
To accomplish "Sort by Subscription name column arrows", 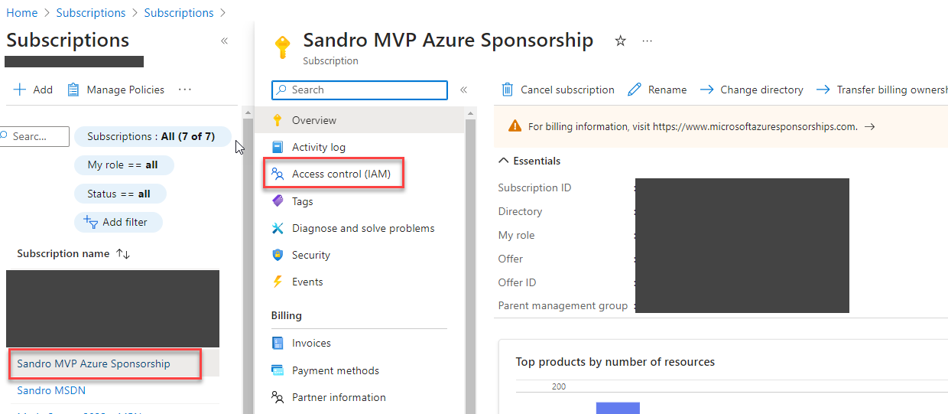I will (x=123, y=253).
